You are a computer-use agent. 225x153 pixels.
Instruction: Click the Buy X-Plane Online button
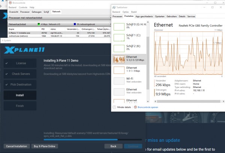coord(45,146)
